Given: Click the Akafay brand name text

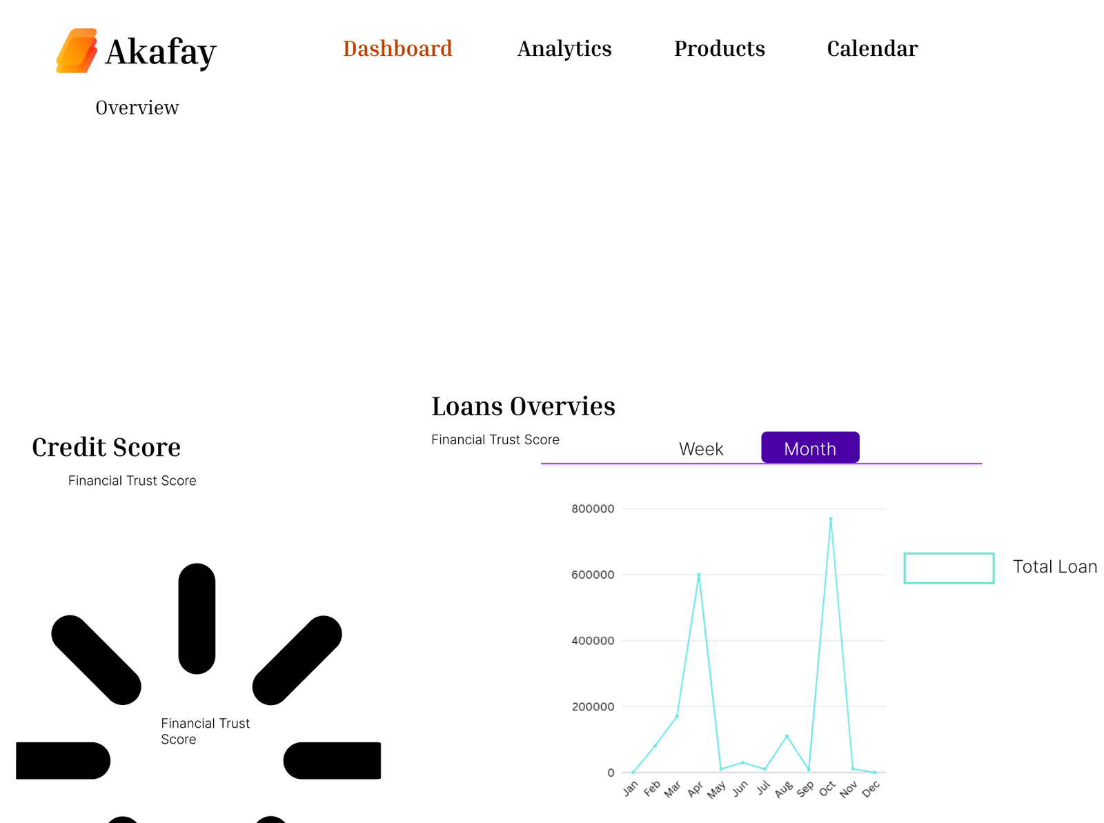Looking at the screenshot, I should click(161, 52).
